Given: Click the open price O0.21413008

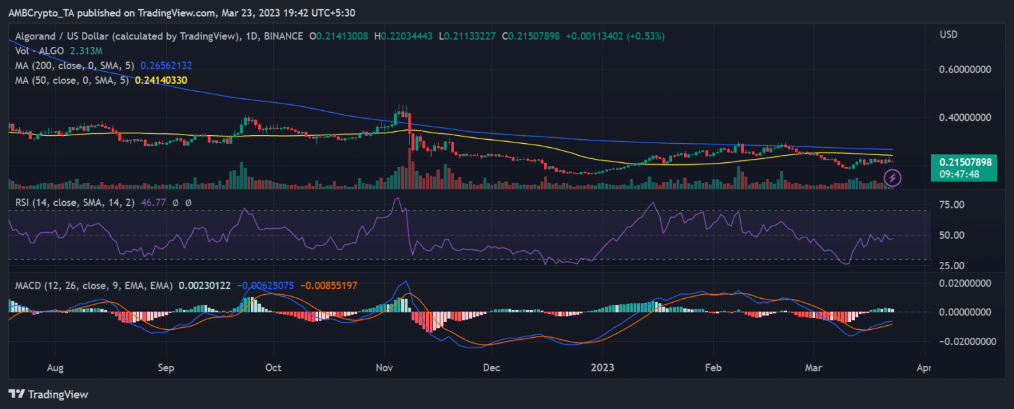Looking at the screenshot, I should point(339,36).
